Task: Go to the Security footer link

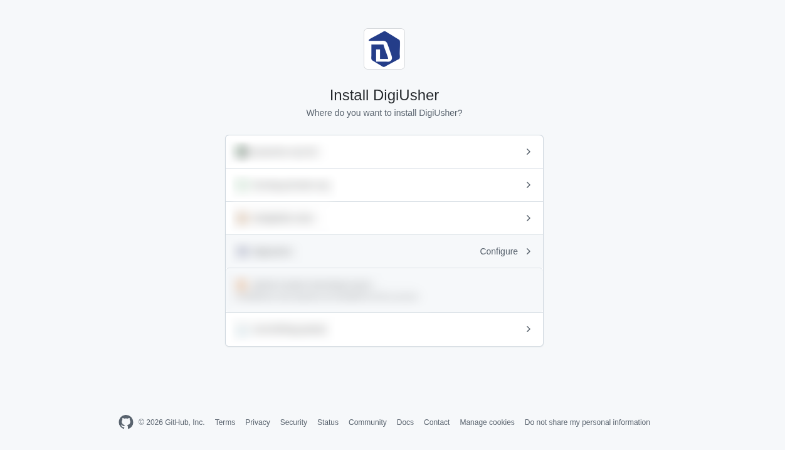Action: pyautogui.click(x=293, y=422)
